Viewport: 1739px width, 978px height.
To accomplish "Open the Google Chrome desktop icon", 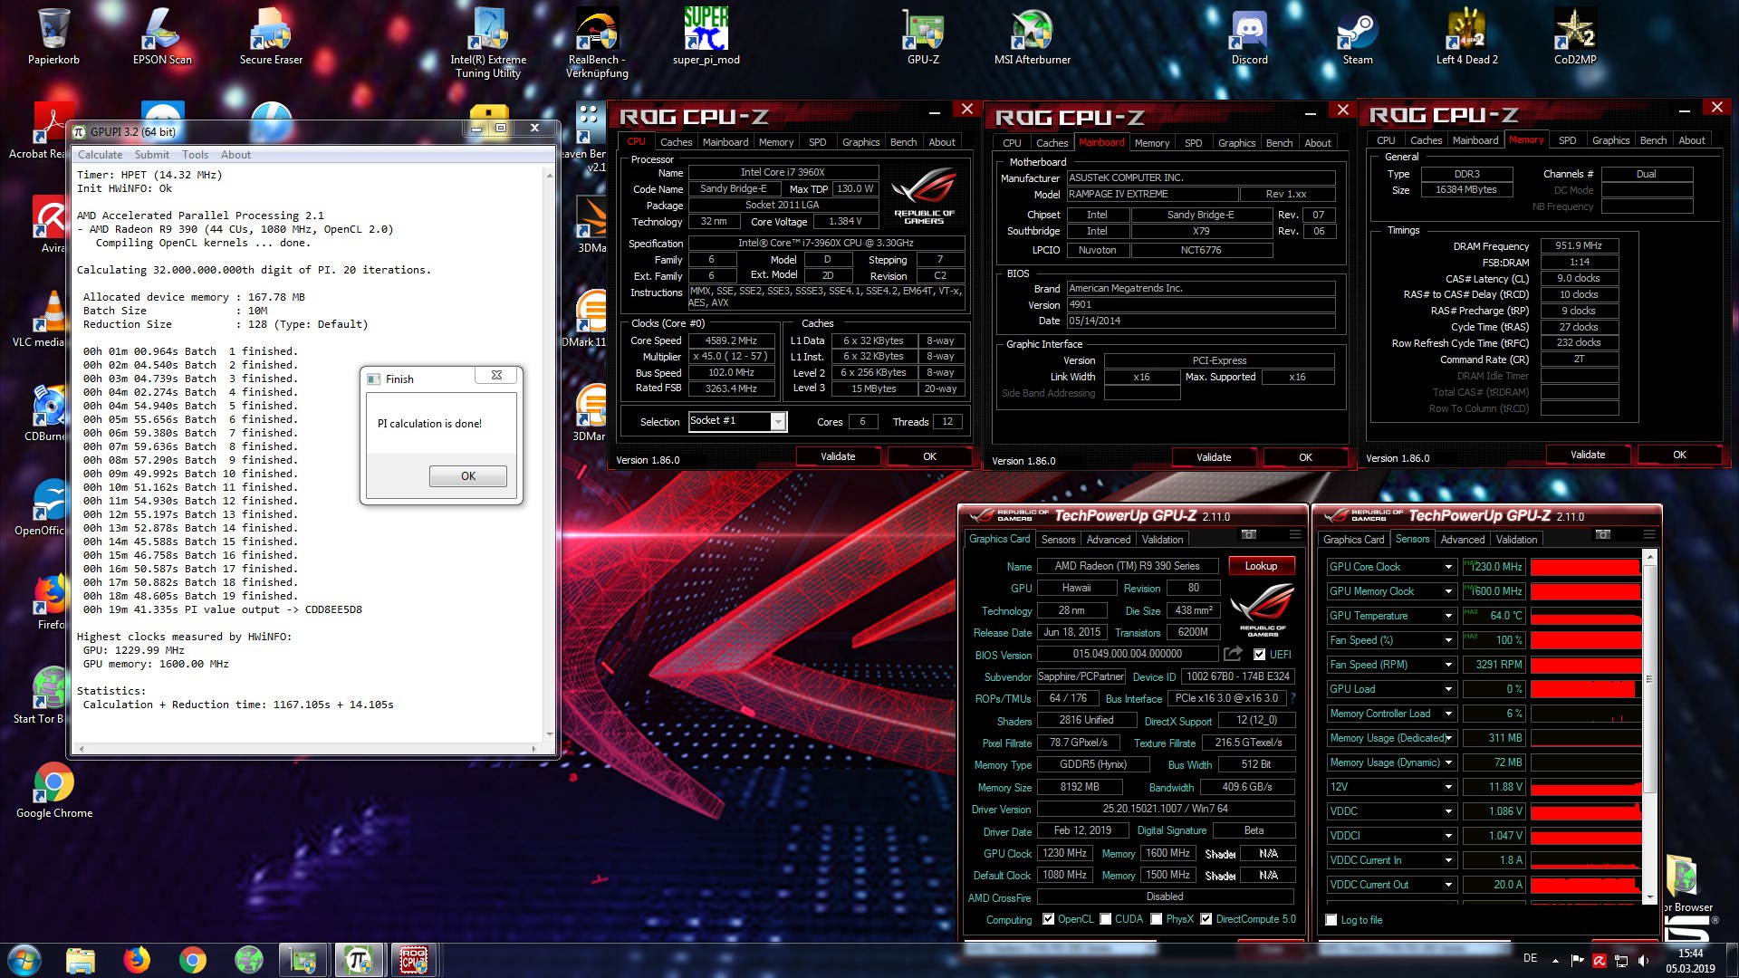I will 54,790.
